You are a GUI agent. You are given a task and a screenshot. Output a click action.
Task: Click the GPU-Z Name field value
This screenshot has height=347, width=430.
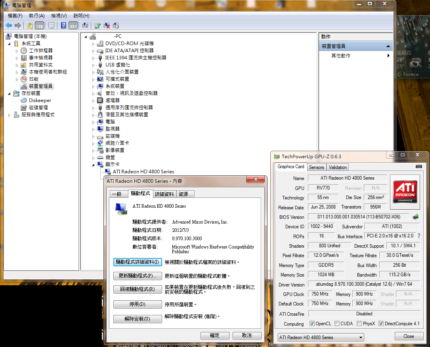click(x=348, y=178)
